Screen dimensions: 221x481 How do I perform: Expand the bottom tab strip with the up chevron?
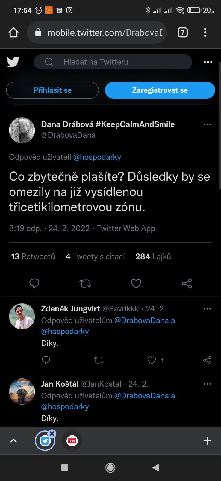pyautogui.click(x=13, y=441)
